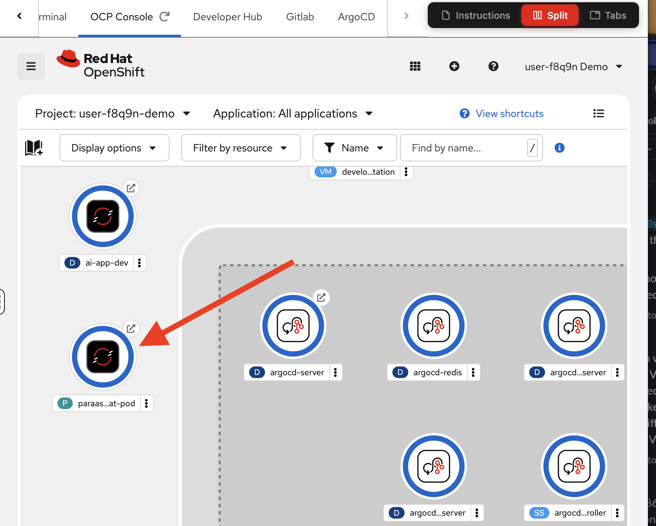This screenshot has width=656, height=526.
Task: Open the hamburger navigation menu
Action: click(x=31, y=66)
